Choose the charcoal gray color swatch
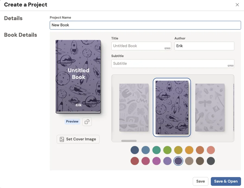This screenshot has width=244, height=188. (x=211, y=161)
